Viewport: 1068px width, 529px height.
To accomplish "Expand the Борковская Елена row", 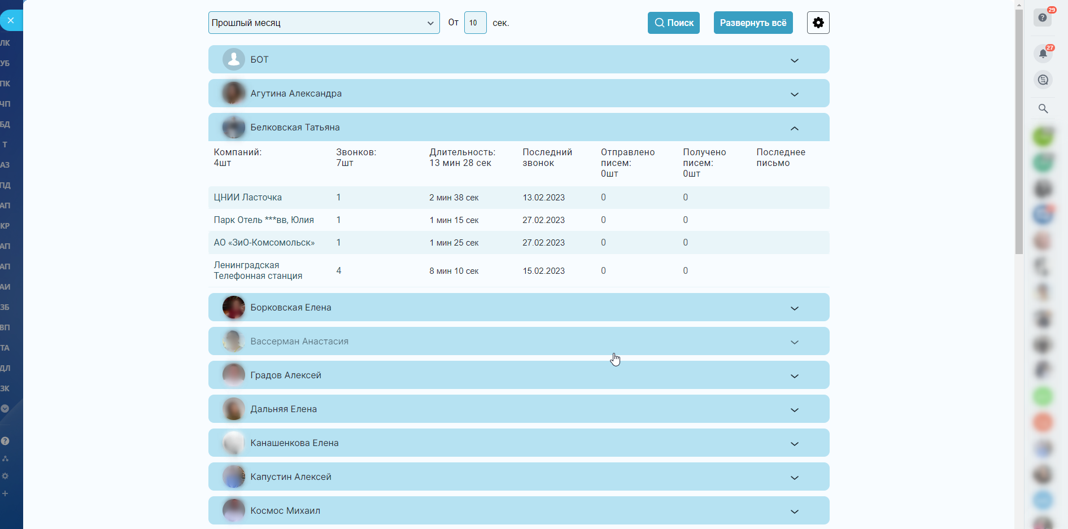I will pos(794,308).
